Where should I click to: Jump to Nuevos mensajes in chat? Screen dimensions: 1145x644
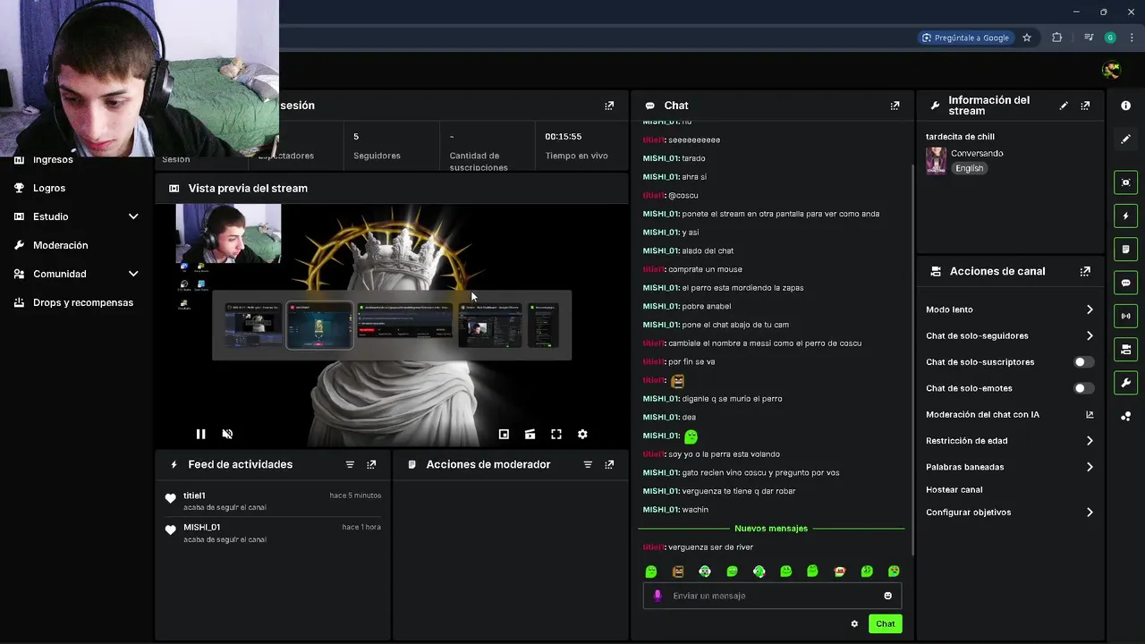tap(771, 529)
